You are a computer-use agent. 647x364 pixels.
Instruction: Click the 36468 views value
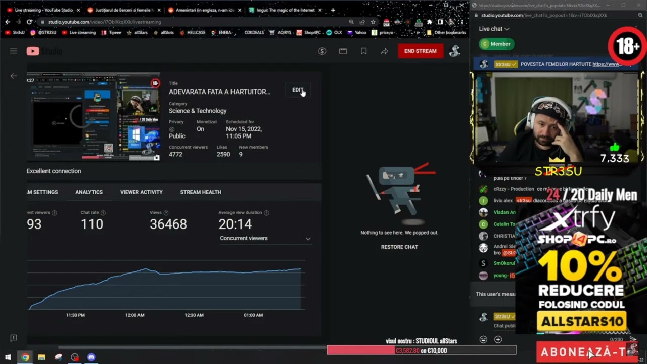(x=168, y=224)
